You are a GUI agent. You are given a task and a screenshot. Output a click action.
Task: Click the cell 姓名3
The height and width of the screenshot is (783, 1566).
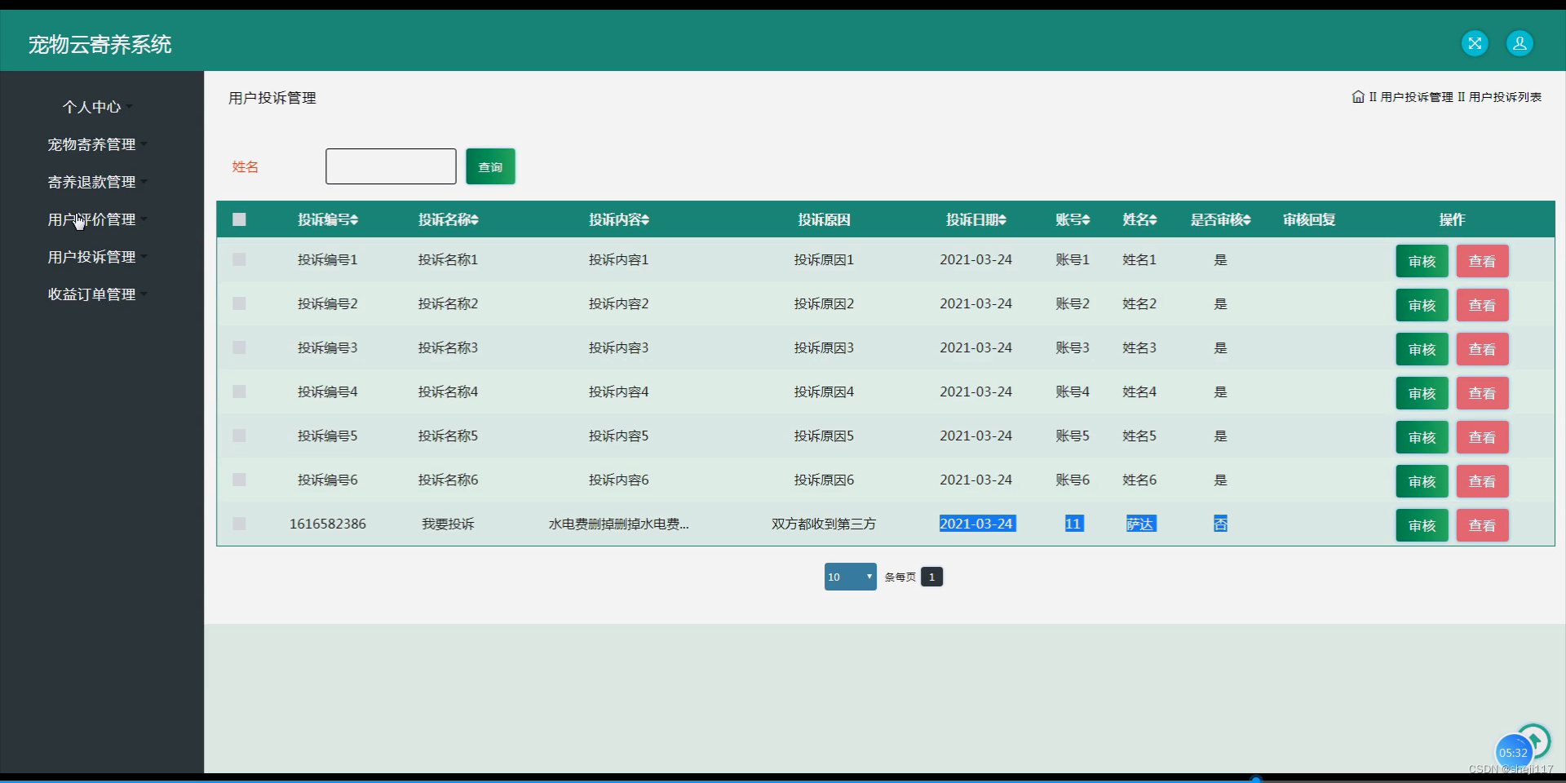coord(1139,347)
